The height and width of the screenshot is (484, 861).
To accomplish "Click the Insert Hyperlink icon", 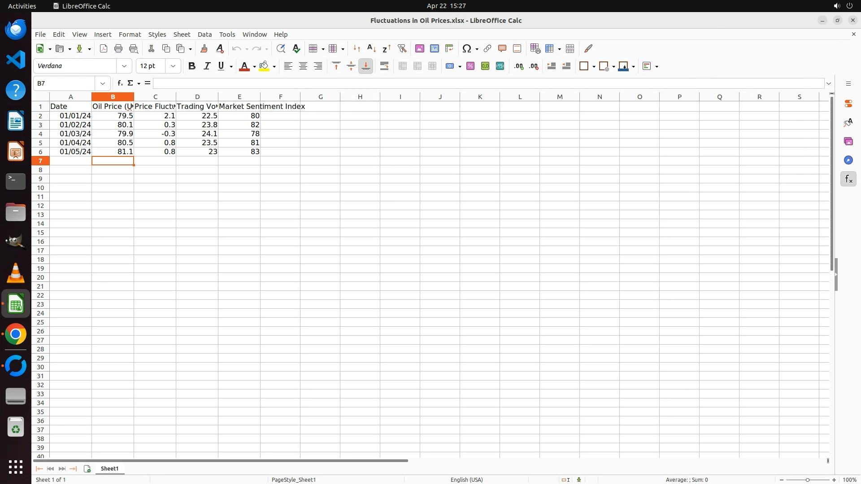I will point(487,48).
